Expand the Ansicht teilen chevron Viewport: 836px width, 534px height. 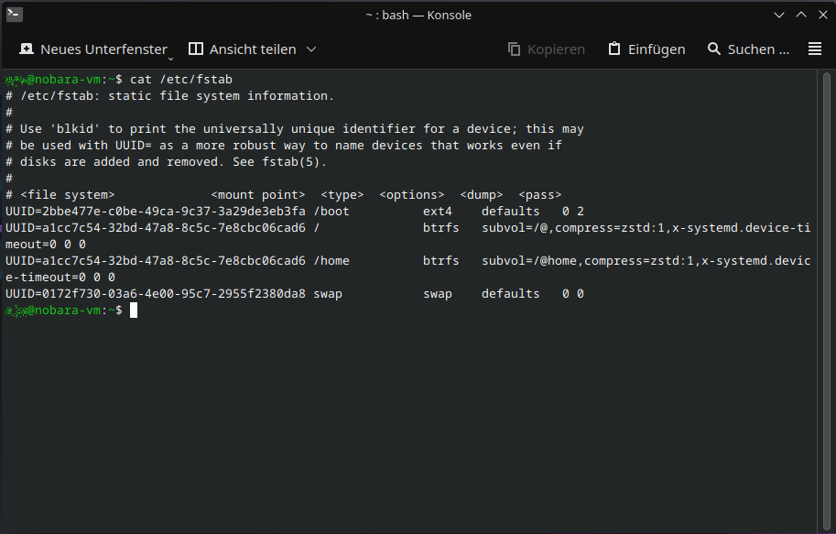click(311, 49)
